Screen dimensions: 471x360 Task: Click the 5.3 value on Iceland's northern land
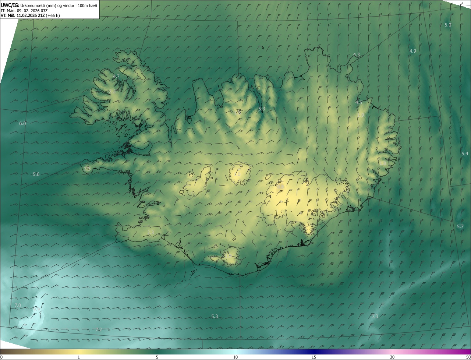tap(262, 109)
